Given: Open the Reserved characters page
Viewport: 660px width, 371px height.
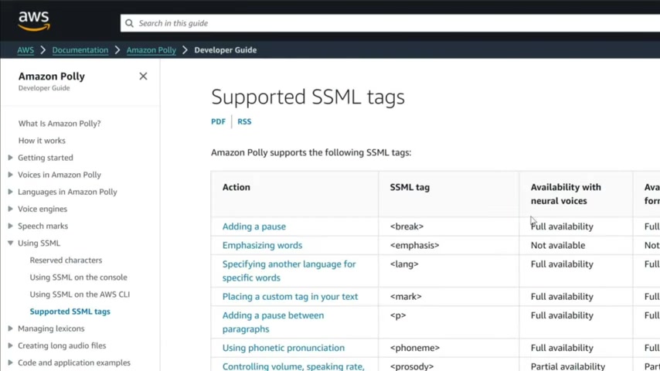Looking at the screenshot, I should pyautogui.click(x=66, y=260).
